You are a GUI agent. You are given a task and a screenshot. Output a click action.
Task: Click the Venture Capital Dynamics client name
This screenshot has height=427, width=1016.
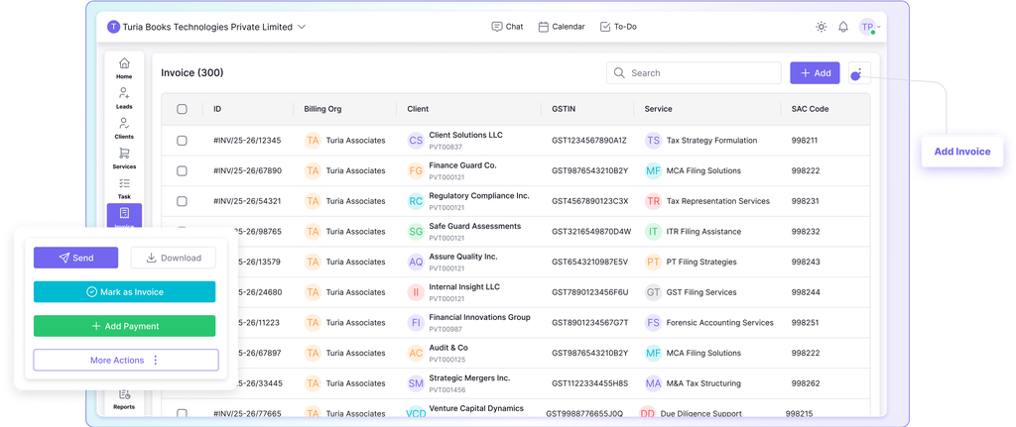pyautogui.click(x=476, y=408)
